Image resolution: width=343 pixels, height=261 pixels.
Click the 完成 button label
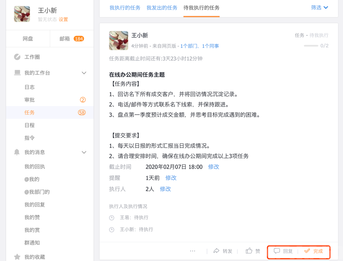(318, 251)
